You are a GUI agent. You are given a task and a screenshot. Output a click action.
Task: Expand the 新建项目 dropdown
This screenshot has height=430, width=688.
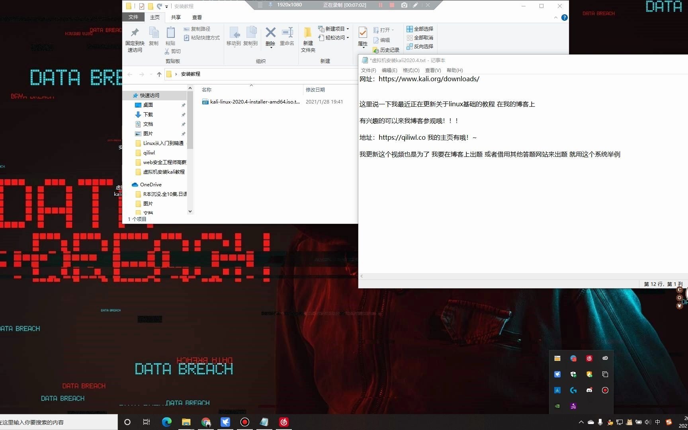coord(348,29)
